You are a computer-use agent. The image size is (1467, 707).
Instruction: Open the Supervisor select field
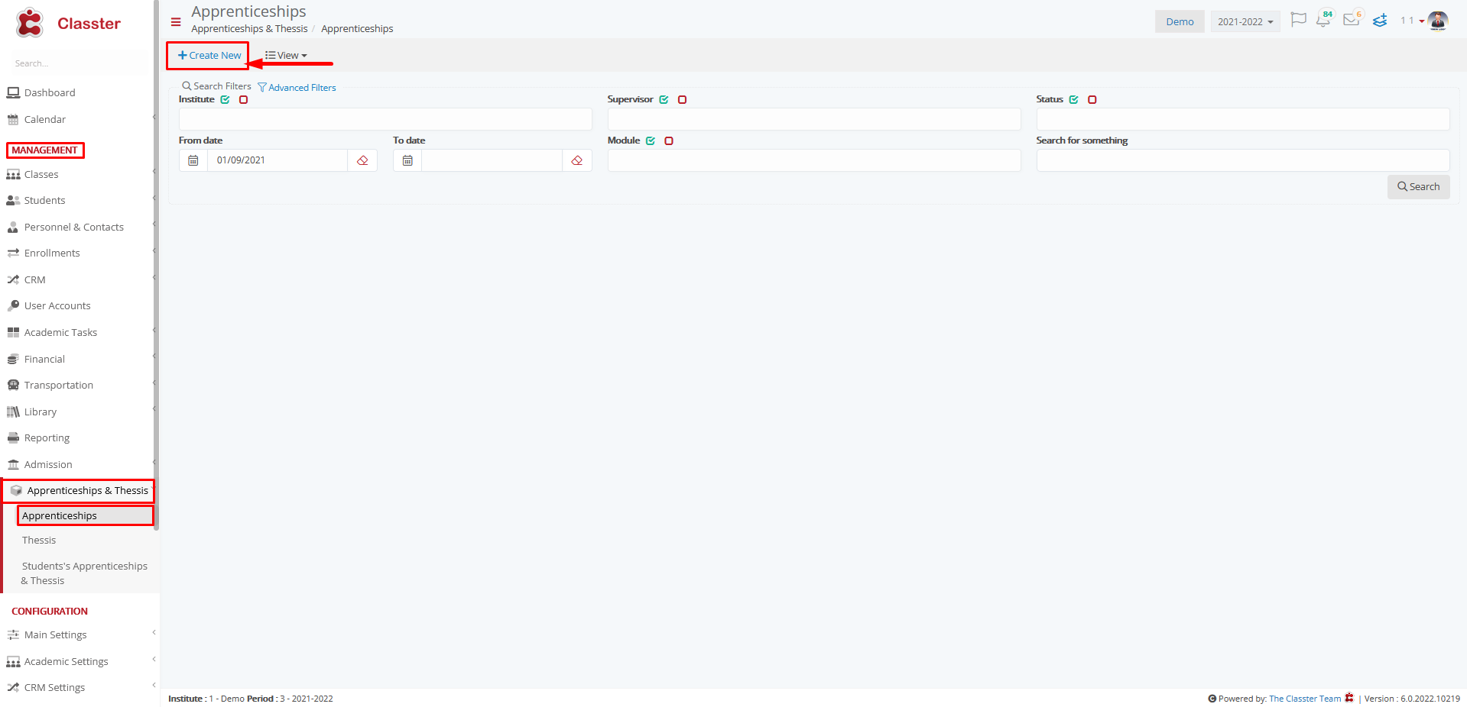(814, 119)
